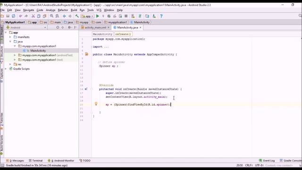Open the Messages tool window
This screenshot has width=302, height=170.
pyautogui.click(x=15, y=161)
